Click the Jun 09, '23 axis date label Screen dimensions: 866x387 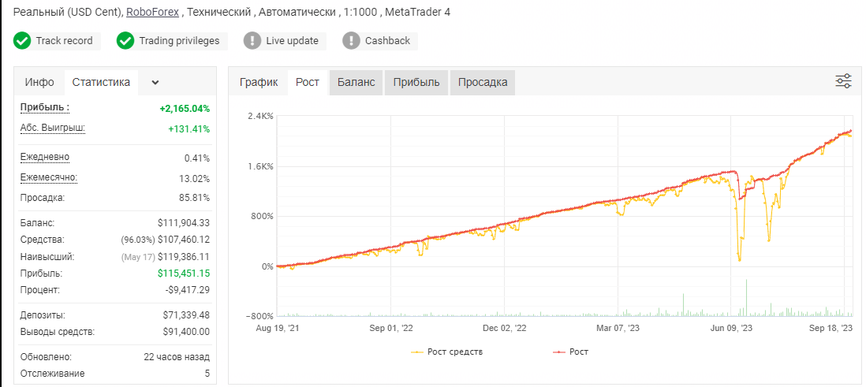pos(730,328)
